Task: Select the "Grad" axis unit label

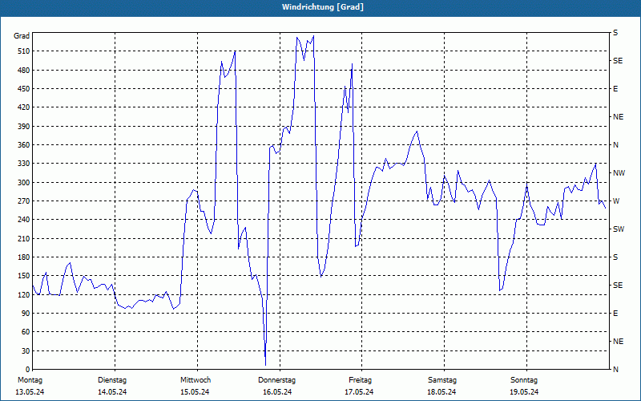Action: (22, 36)
